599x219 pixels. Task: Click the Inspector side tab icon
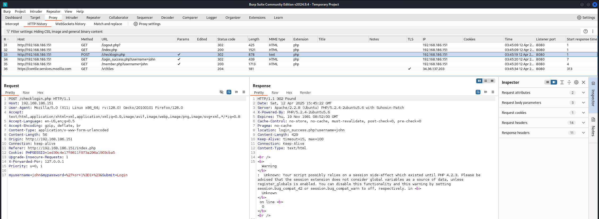pyautogui.click(x=593, y=83)
